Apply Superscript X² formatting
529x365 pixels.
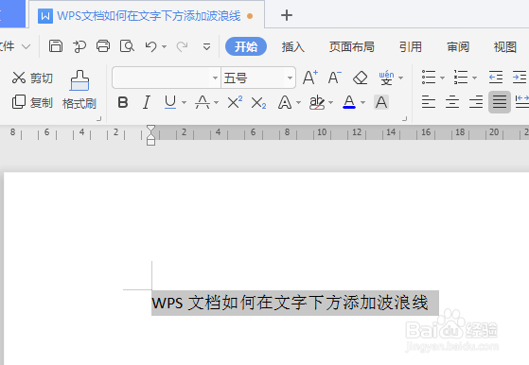coord(235,102)
